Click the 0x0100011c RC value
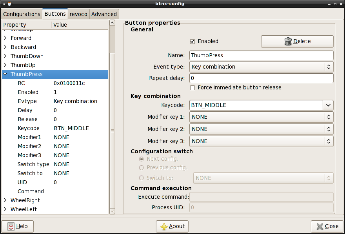 click(x=69, y=83)
